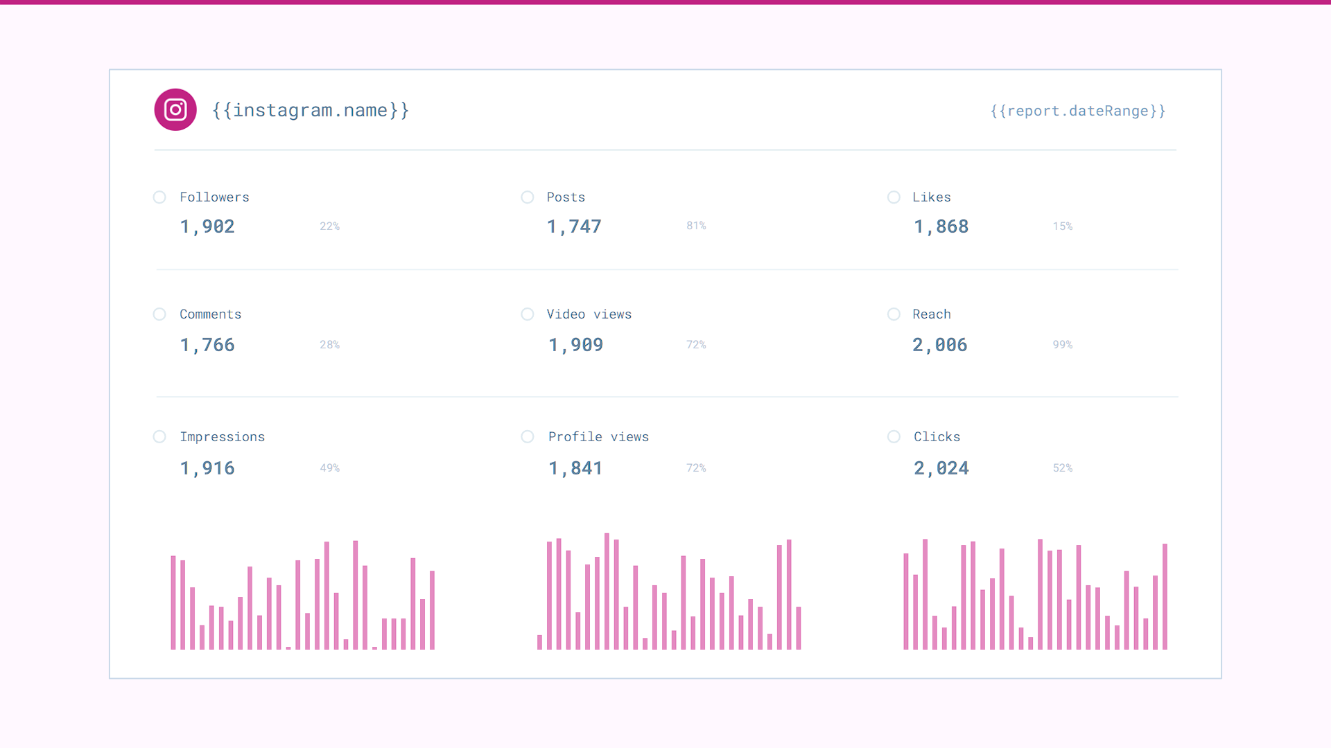This screenshot has width=1331, height=748.
Task: Toggle the Comments circle indicator
Action: [159, 314]
